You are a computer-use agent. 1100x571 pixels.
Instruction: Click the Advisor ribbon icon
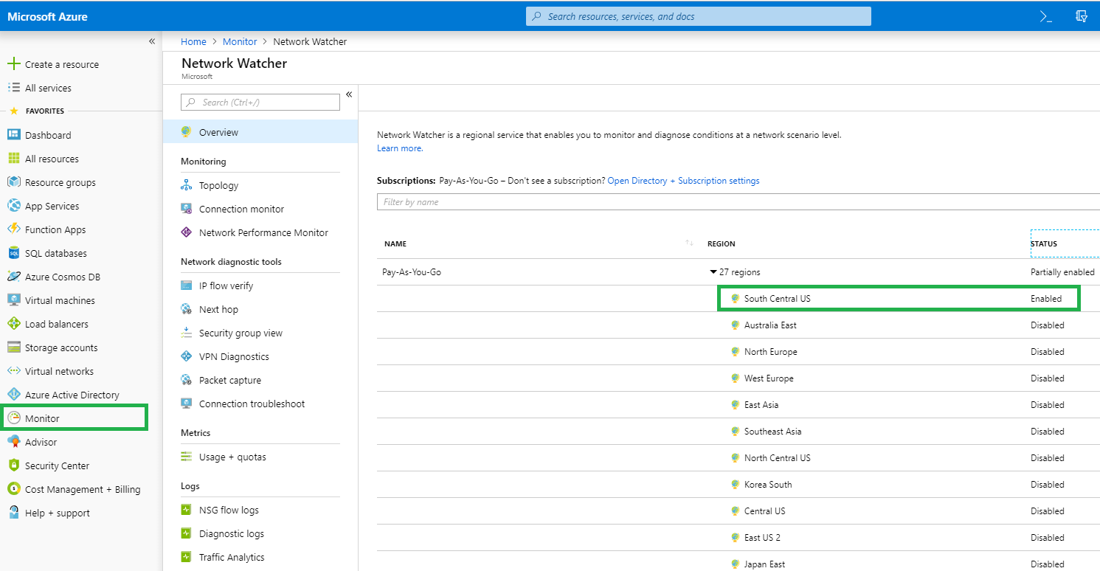click(x=13, y=442)
